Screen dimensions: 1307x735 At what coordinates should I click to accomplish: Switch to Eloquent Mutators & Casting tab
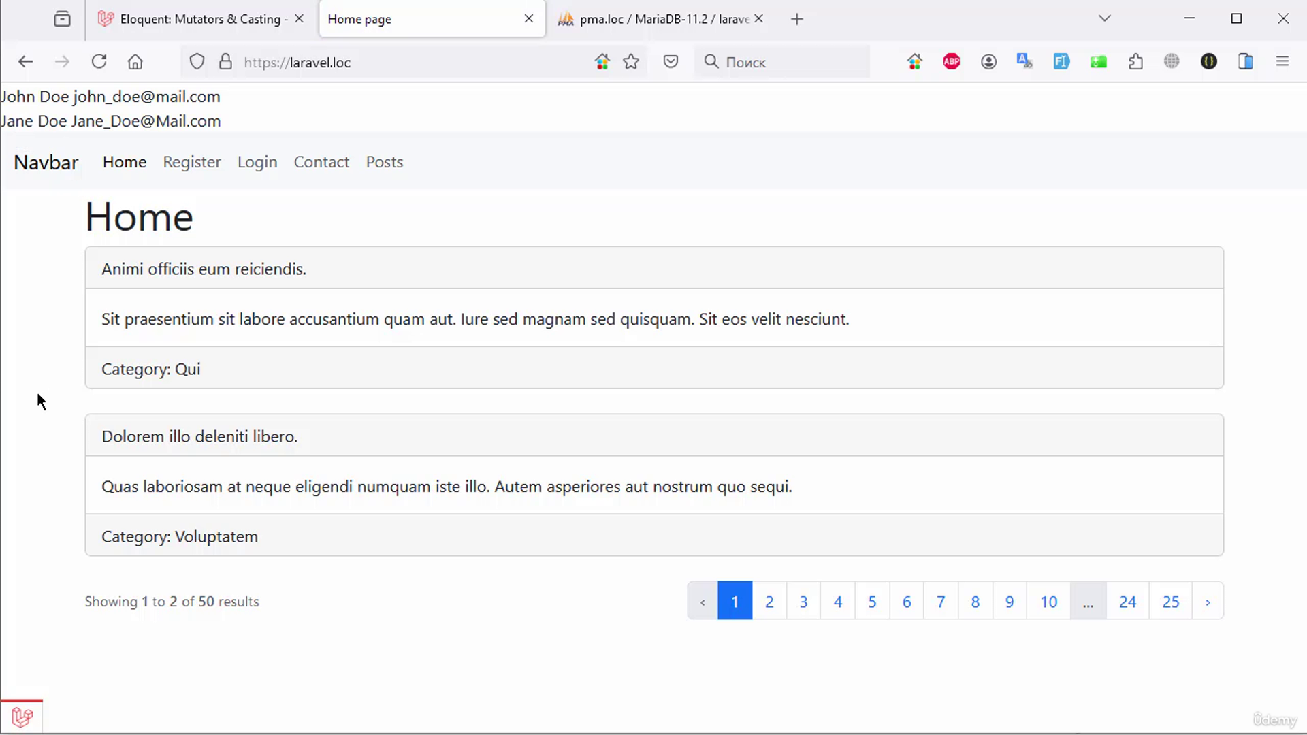[197, 19]
